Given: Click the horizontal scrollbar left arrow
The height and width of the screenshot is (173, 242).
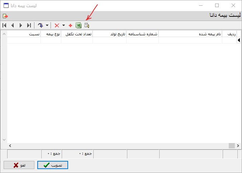Looking at the screenshot, I should [x=10, y=146].
